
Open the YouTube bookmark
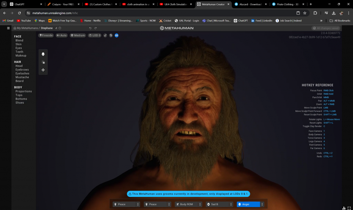pos(24,21)
